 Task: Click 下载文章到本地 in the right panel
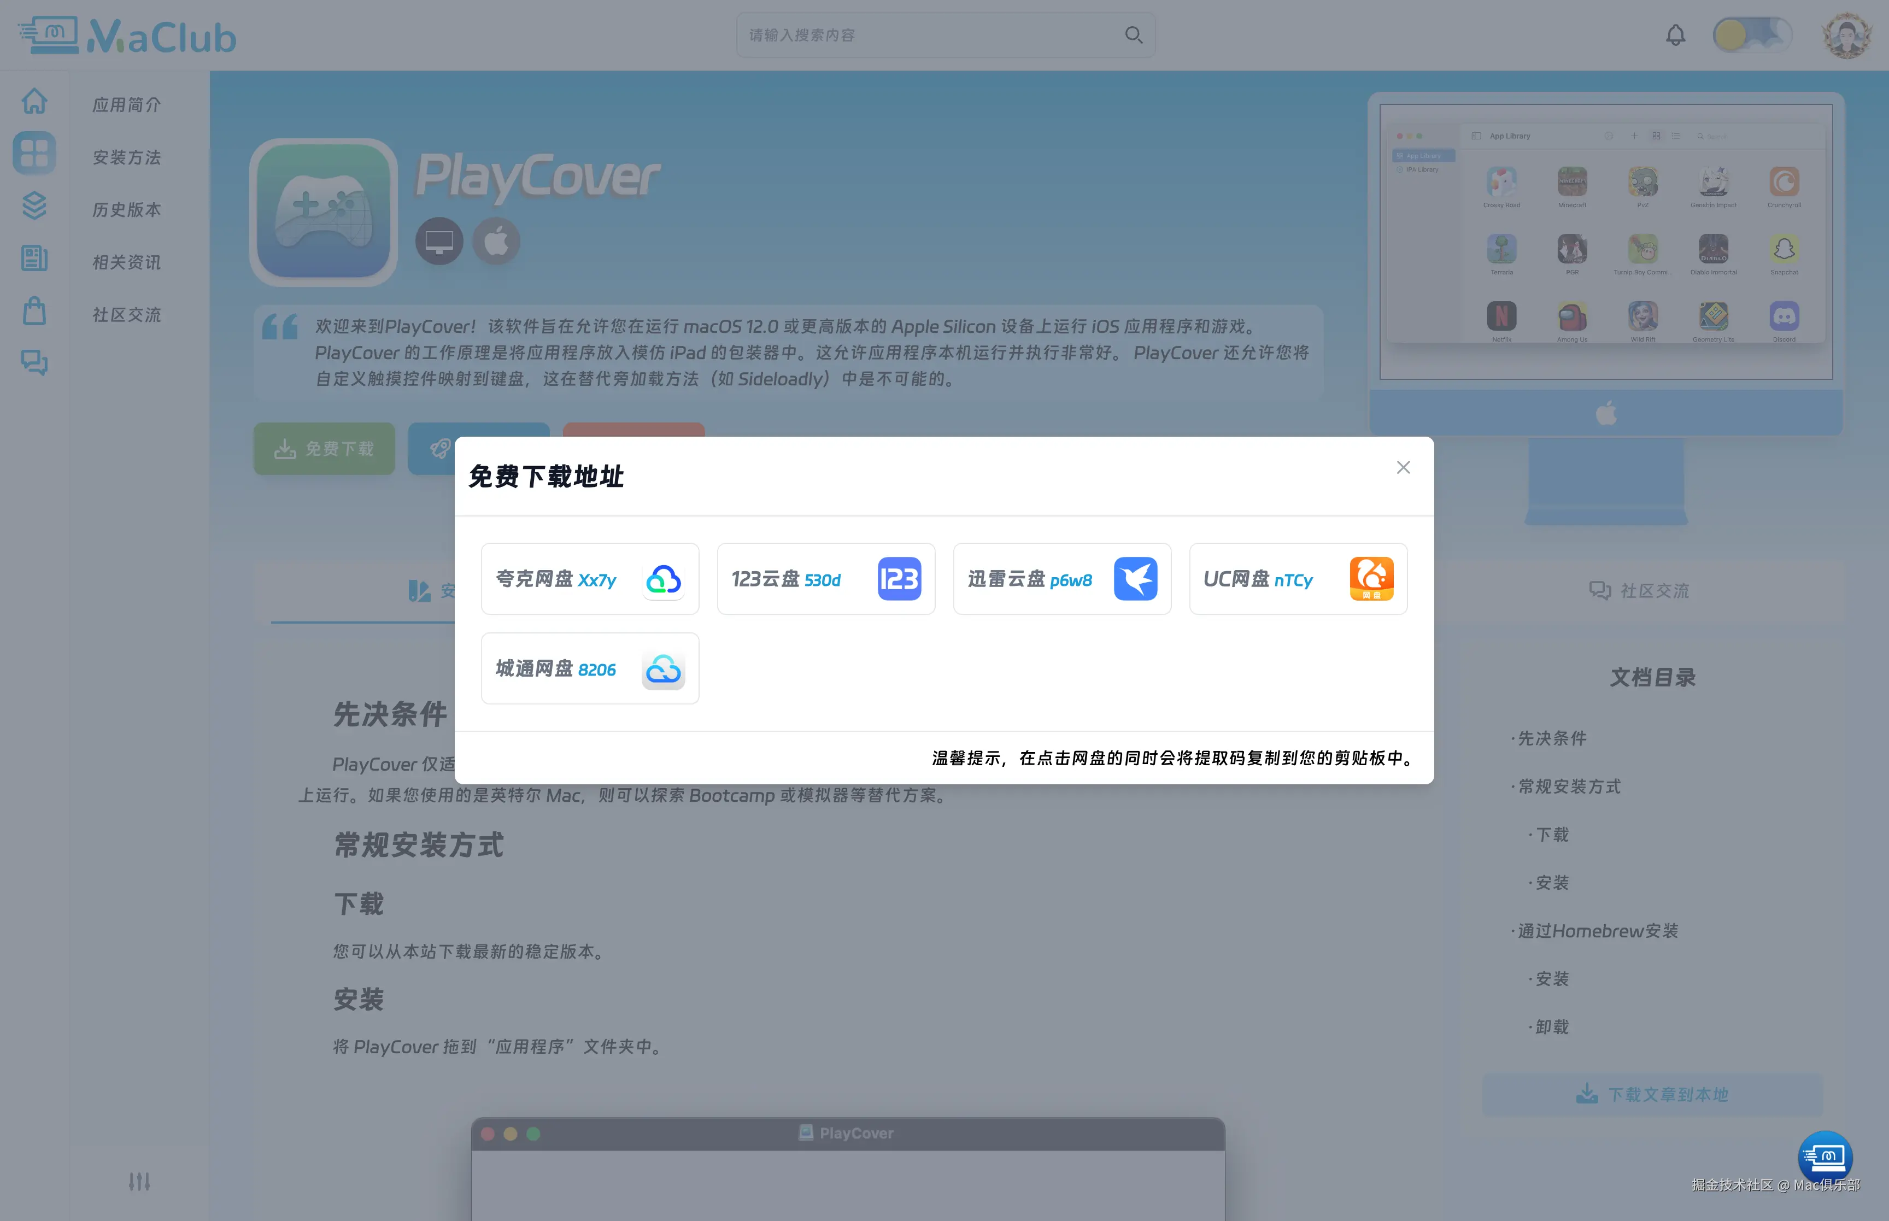[1651, 1093]
